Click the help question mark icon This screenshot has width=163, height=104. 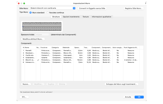pos(146,4)
